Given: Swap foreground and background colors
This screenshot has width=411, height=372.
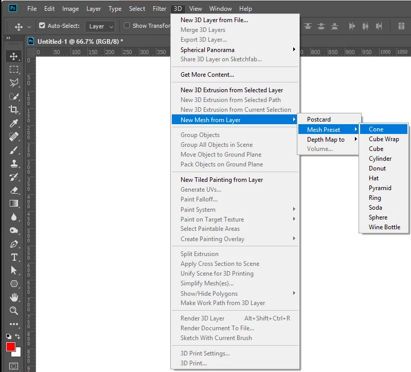Looking at the screenshot, I should pyautogui.click(x=17, y=336).
